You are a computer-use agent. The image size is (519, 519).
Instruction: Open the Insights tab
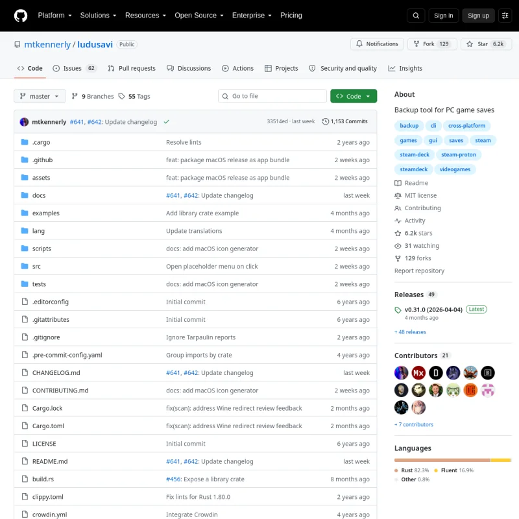405,69
